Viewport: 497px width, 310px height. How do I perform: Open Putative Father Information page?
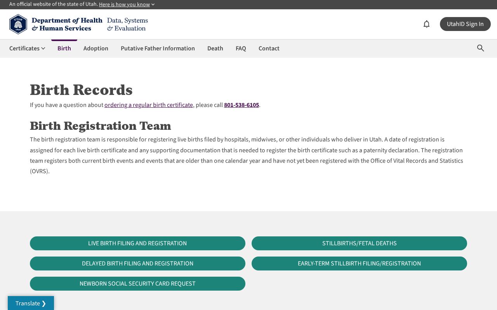coord(158,48)
